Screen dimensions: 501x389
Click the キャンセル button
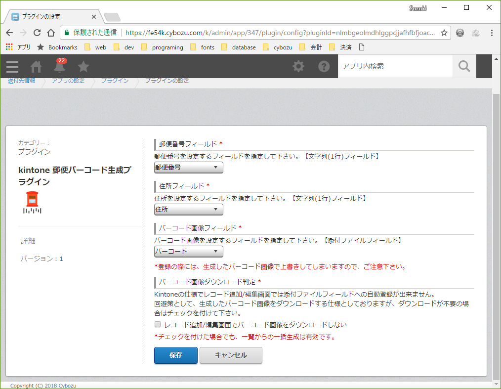click(x=231, y=355)
